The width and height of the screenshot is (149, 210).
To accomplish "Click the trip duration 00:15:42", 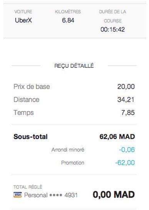I will [112, 29].
